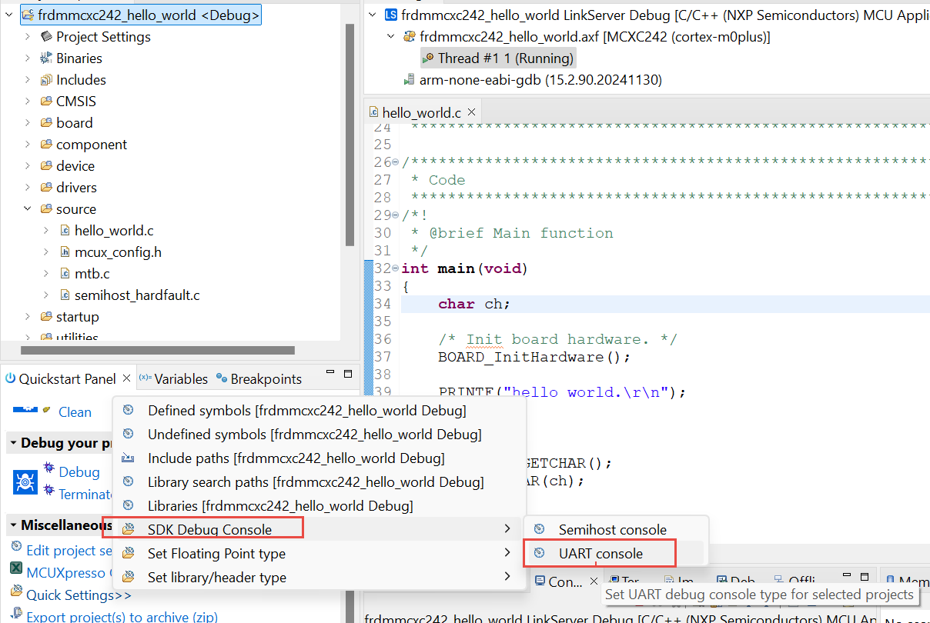Open Quick Settings link
930x623 pixels.
click(x=79, y=595)
